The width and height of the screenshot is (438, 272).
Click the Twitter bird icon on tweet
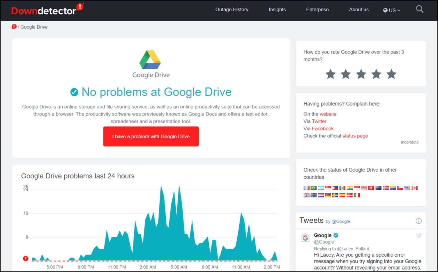click(419, 235)
